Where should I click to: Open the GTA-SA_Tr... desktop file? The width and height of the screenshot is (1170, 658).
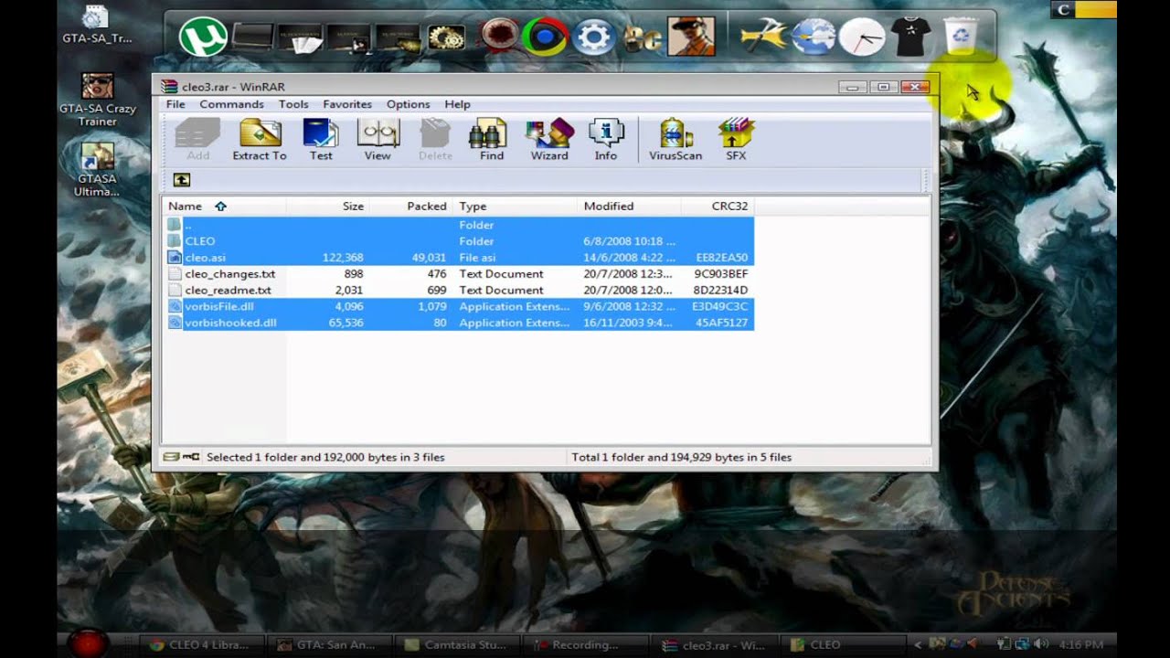point(97,25)
